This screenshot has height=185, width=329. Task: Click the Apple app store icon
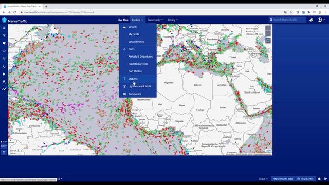coord(319,179)
